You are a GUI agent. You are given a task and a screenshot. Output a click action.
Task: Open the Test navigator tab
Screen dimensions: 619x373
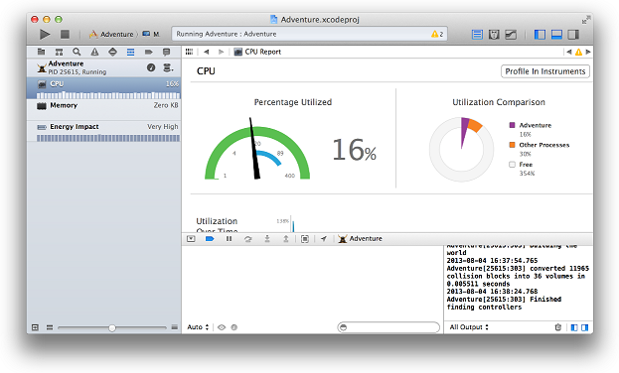(112, 52)
